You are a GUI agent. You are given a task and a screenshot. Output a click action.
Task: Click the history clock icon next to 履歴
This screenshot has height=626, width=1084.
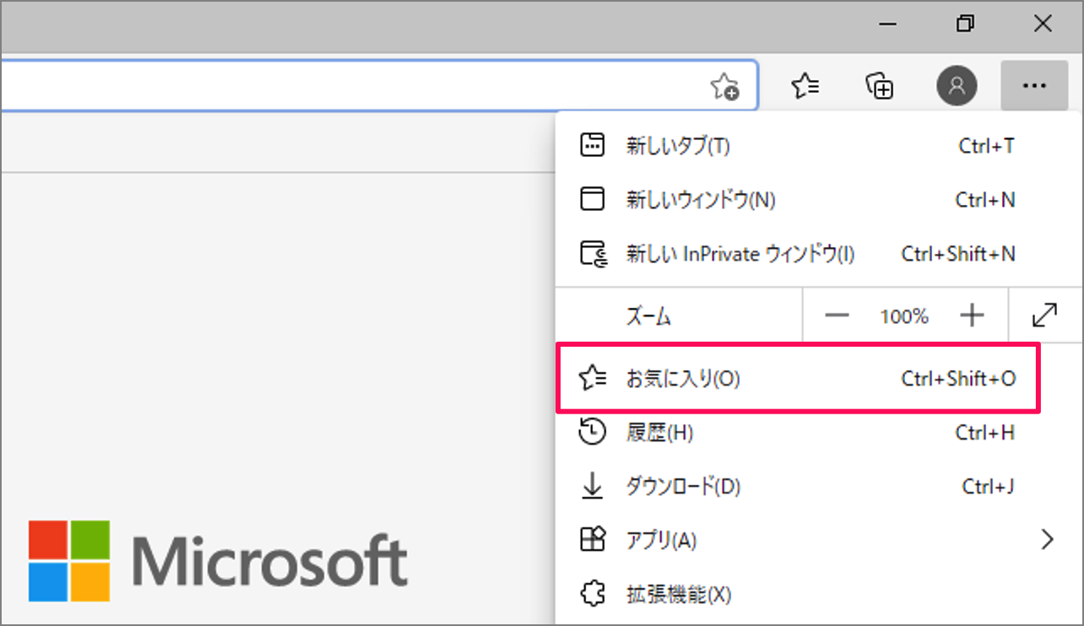[593, 432]
